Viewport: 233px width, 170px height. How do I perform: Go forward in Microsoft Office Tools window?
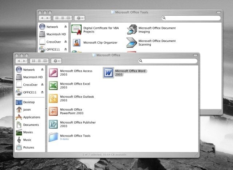48,18
